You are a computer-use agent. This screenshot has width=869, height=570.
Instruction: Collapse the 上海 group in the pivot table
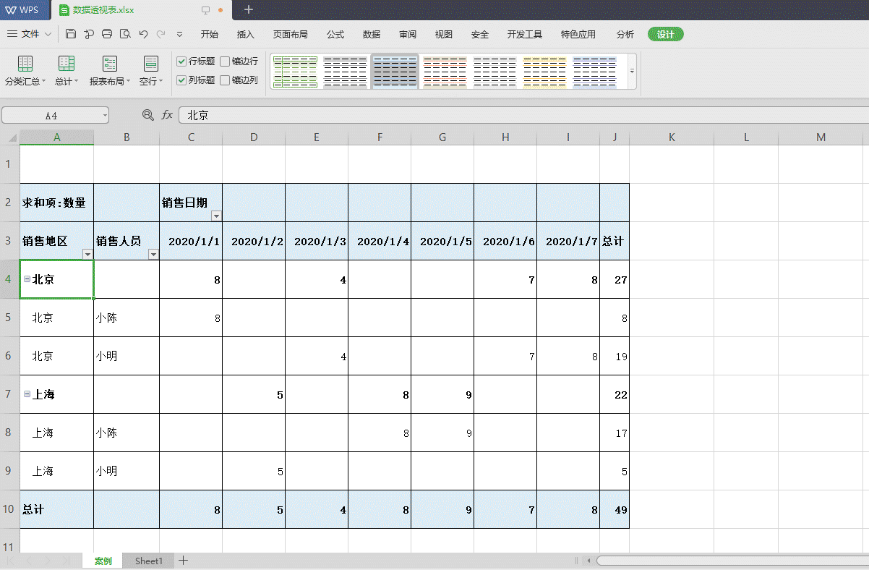26,394
